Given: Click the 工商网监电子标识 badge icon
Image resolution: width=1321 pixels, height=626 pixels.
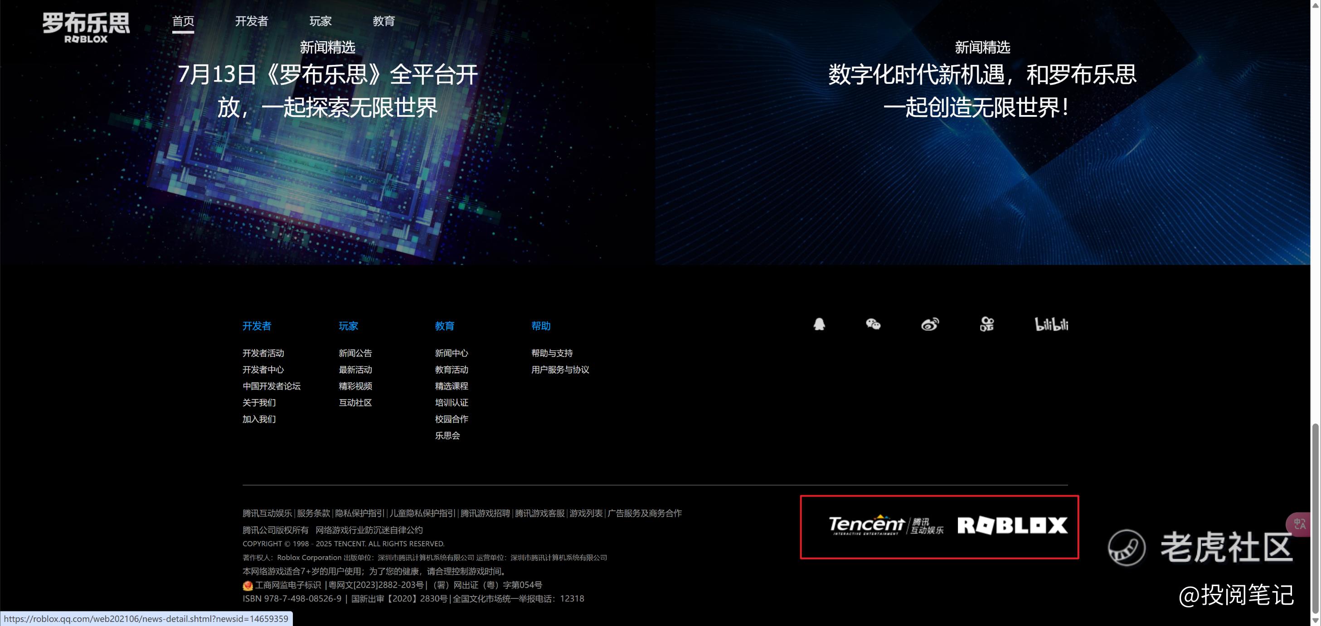Looking at the screenshot, I should tap(248, 586).
